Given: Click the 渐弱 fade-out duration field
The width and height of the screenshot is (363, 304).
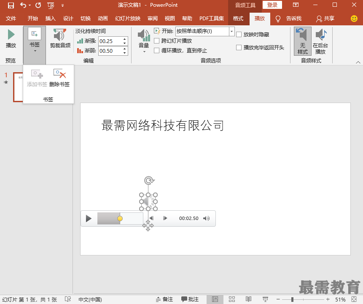Looking at the screenshot, I should (110, 51).
